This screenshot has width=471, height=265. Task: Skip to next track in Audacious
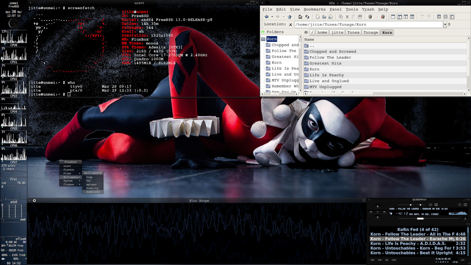coord(384,212)
